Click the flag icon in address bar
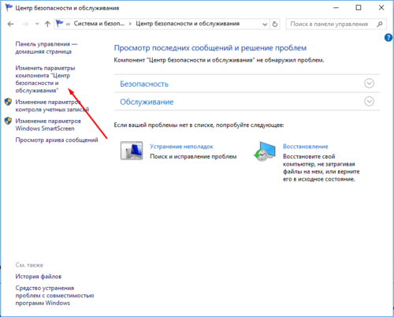The height and width of the screenshot is (317, 394). [60, 24]
